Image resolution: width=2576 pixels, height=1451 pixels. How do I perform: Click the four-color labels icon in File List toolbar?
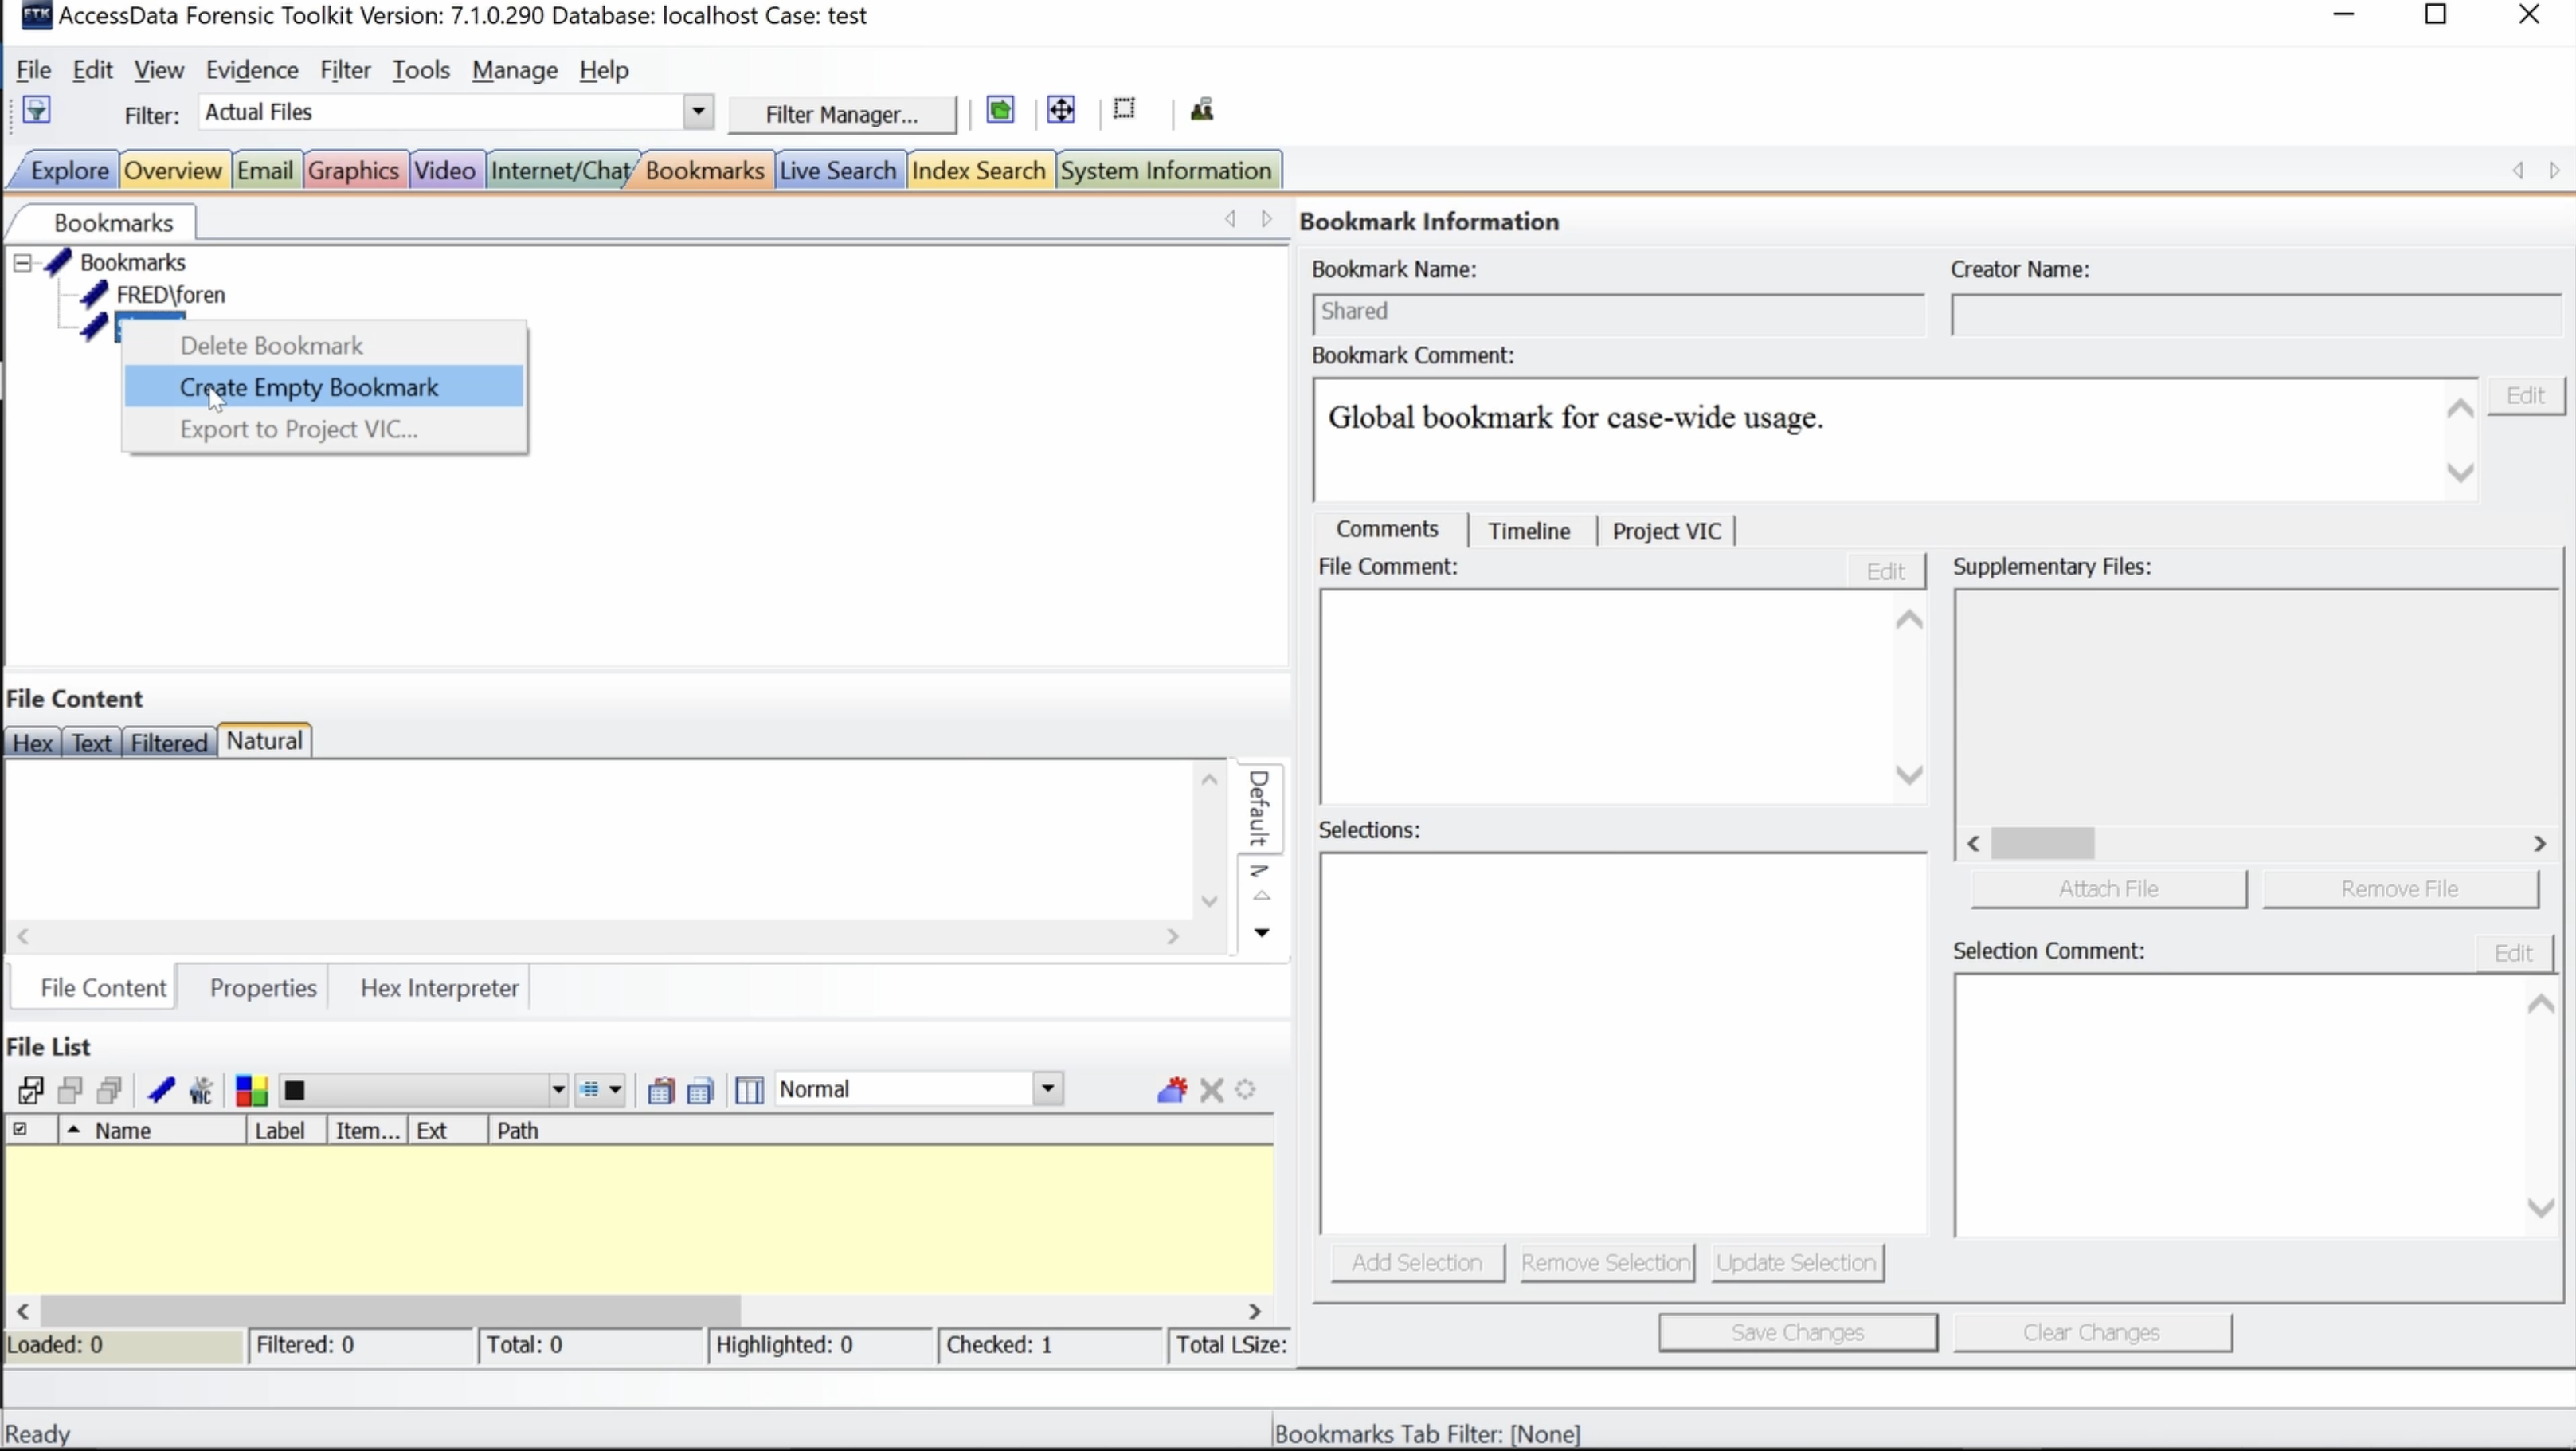(251, 1090)
